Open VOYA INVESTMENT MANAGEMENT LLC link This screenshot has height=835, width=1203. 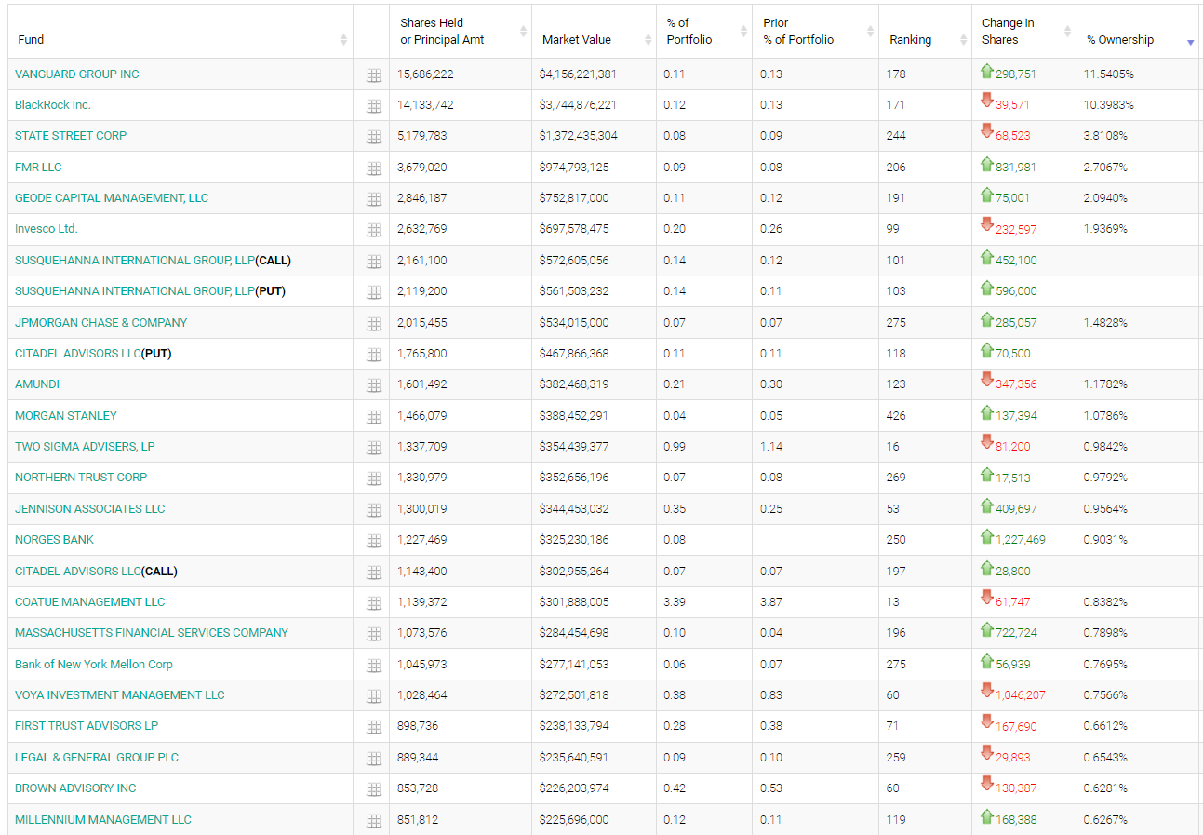click(120, 695)
